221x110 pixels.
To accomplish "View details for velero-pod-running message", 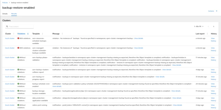I will coord(177,105).
